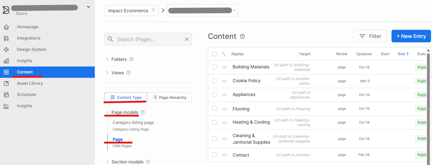Screen dimensions: 432x165
Task: Clear search with the X icon
Action: (x=187, y=40)
